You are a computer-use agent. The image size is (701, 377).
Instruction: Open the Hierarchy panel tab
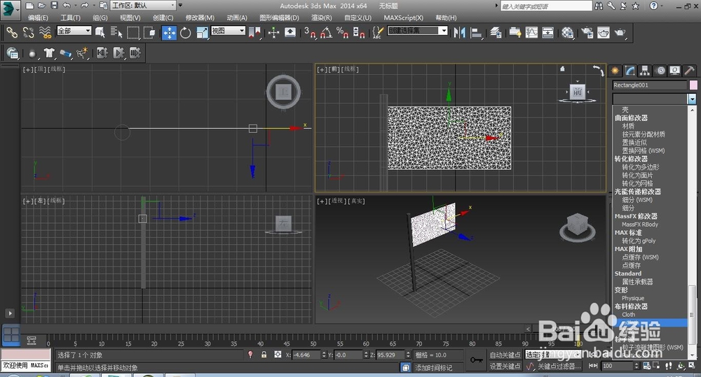pyautogui.click(x=645, y=71)
